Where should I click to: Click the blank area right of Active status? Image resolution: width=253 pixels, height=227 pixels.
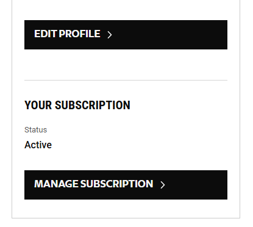click(x=140, y=145)
